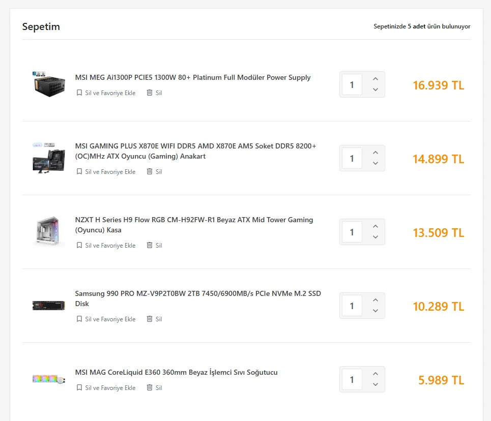Decrease quantity of MSI MEG Ai1300P power supply

(376, 90)
